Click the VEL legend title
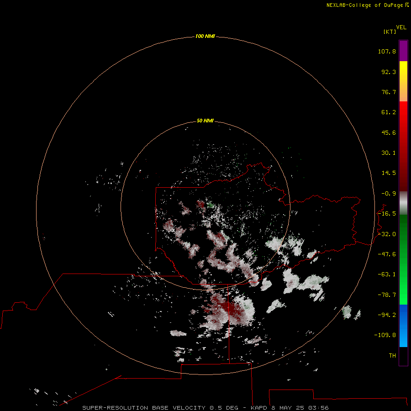This screenshot has height=411, width=411. pyautogui.click(x=401, y=27)
